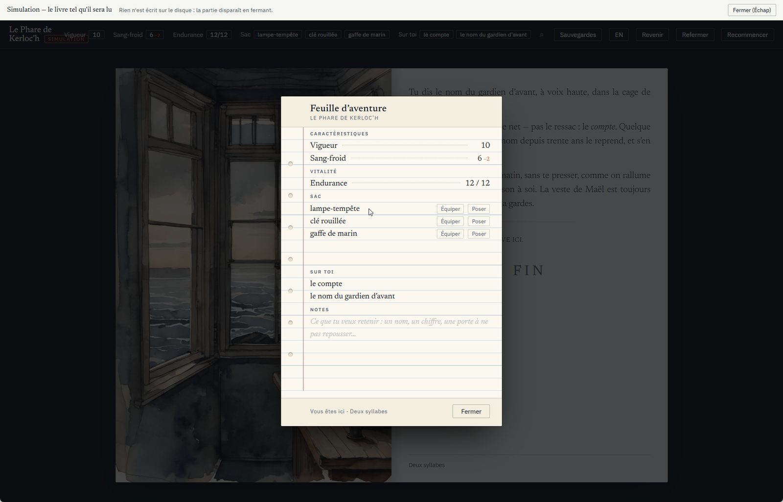Close the simulation via Fermer (Échap)
783x502 pixels.
[752, 10]
